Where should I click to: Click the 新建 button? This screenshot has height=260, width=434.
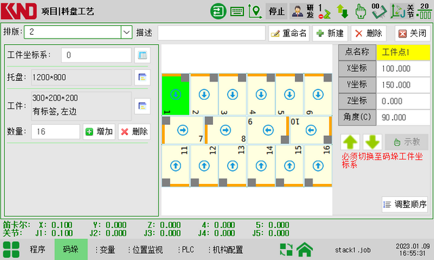click(330, 33)
